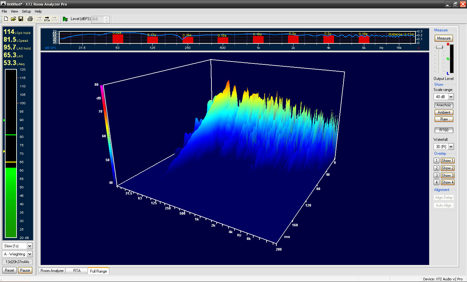Click overlay slot 1 button
This screenshot has height=282, width=467.
point(437,161)
